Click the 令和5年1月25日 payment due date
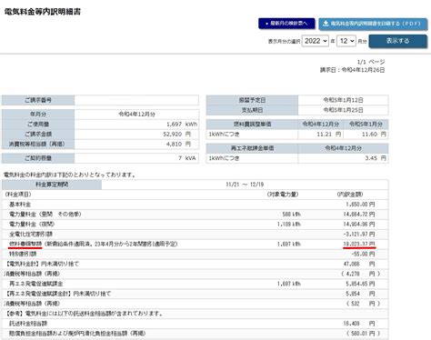Image resolution: width=431 pixels, height=340 pixels. click(343, 110)
